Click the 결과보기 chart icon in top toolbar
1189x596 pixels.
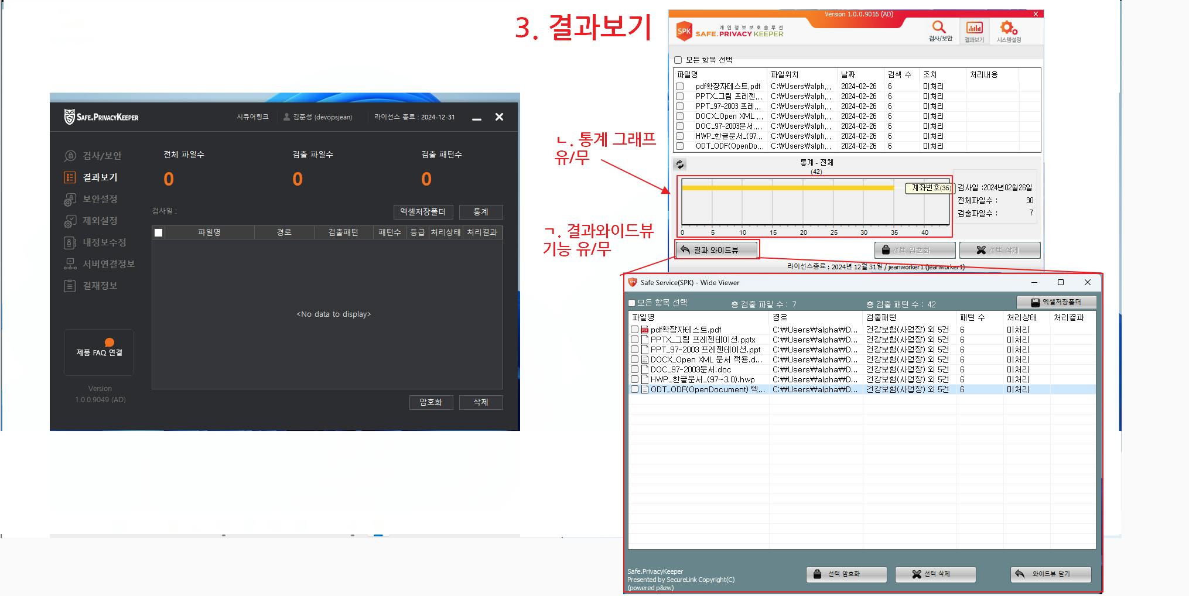point(974,28)
